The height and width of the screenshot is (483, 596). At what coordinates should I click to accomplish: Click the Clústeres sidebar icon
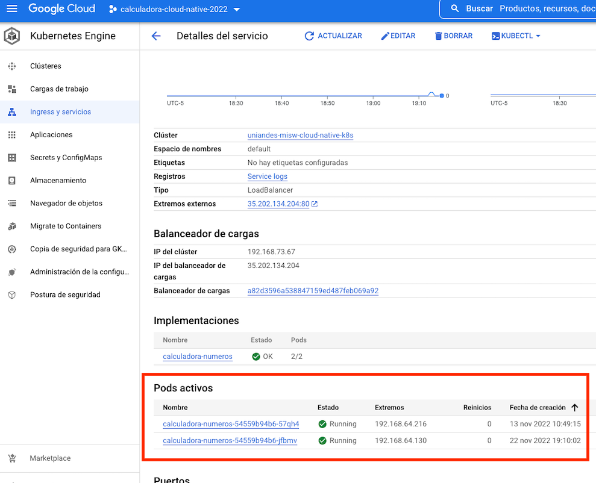(x=12, y=66)
